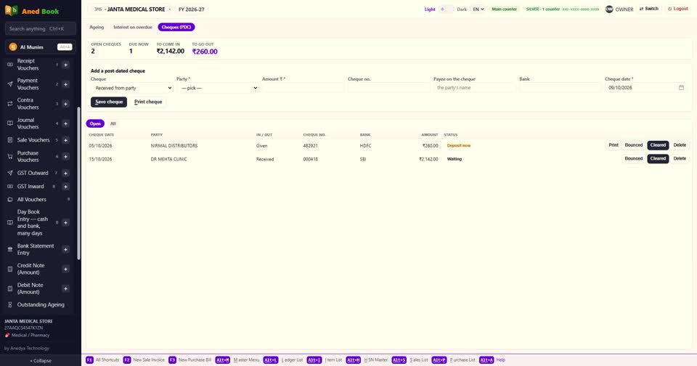Click the Bank input field
The image size is (697, 366).
pos(560,88)
